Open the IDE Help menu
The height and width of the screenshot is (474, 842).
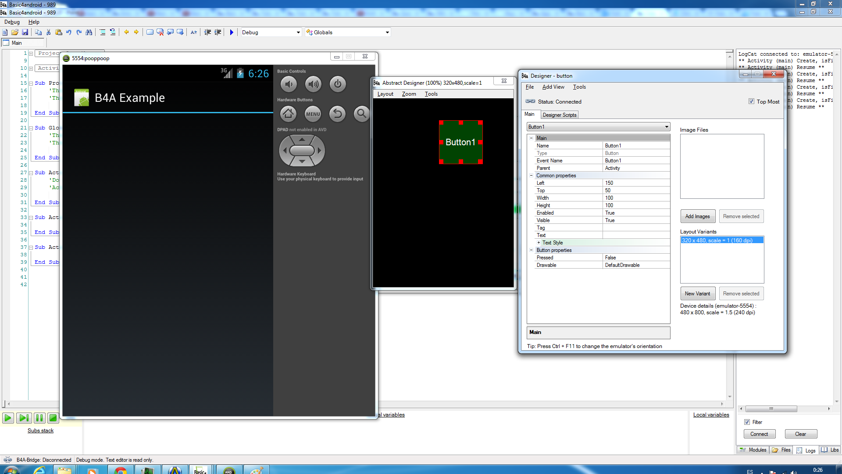[34, 22]
